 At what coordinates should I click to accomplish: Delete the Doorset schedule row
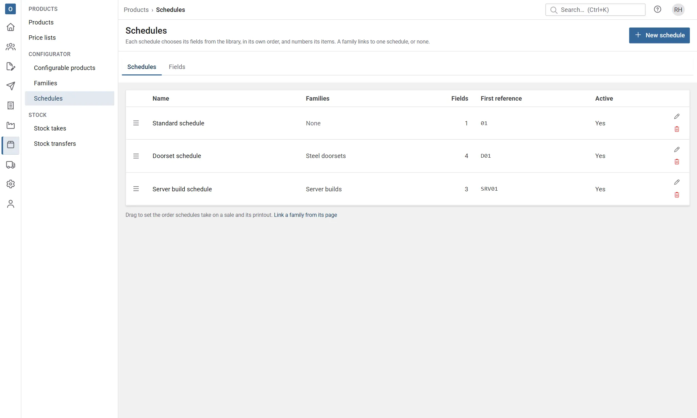click(677, 162)
